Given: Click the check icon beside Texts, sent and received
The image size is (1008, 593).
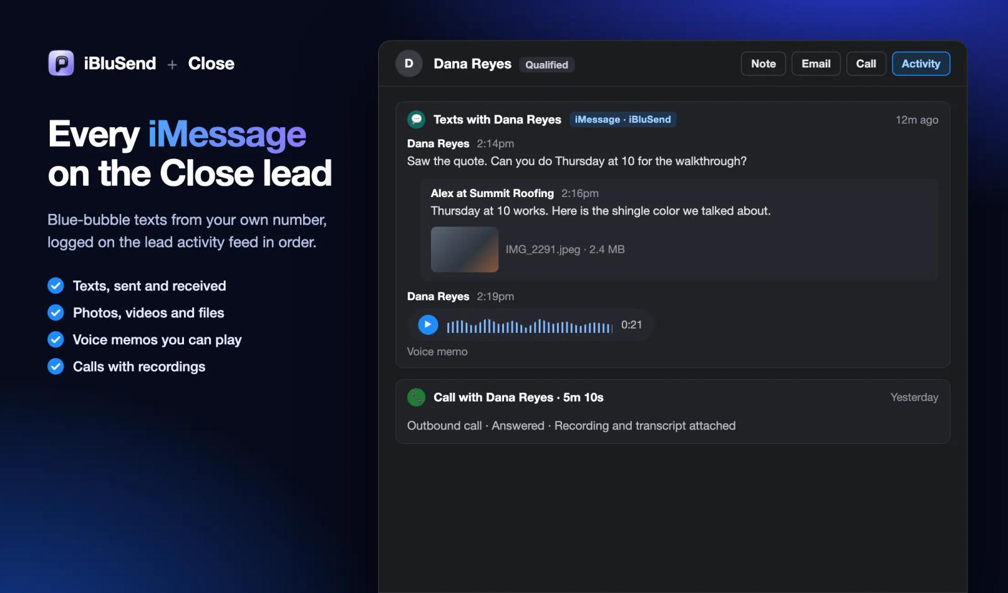Looking at the screenshot, I should (56, 286).
